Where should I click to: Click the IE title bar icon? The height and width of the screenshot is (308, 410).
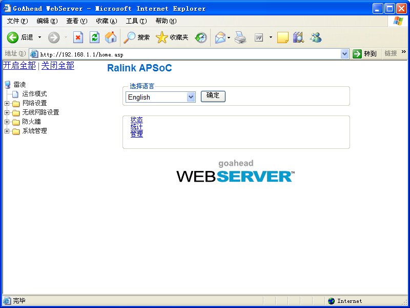[7, 8]
